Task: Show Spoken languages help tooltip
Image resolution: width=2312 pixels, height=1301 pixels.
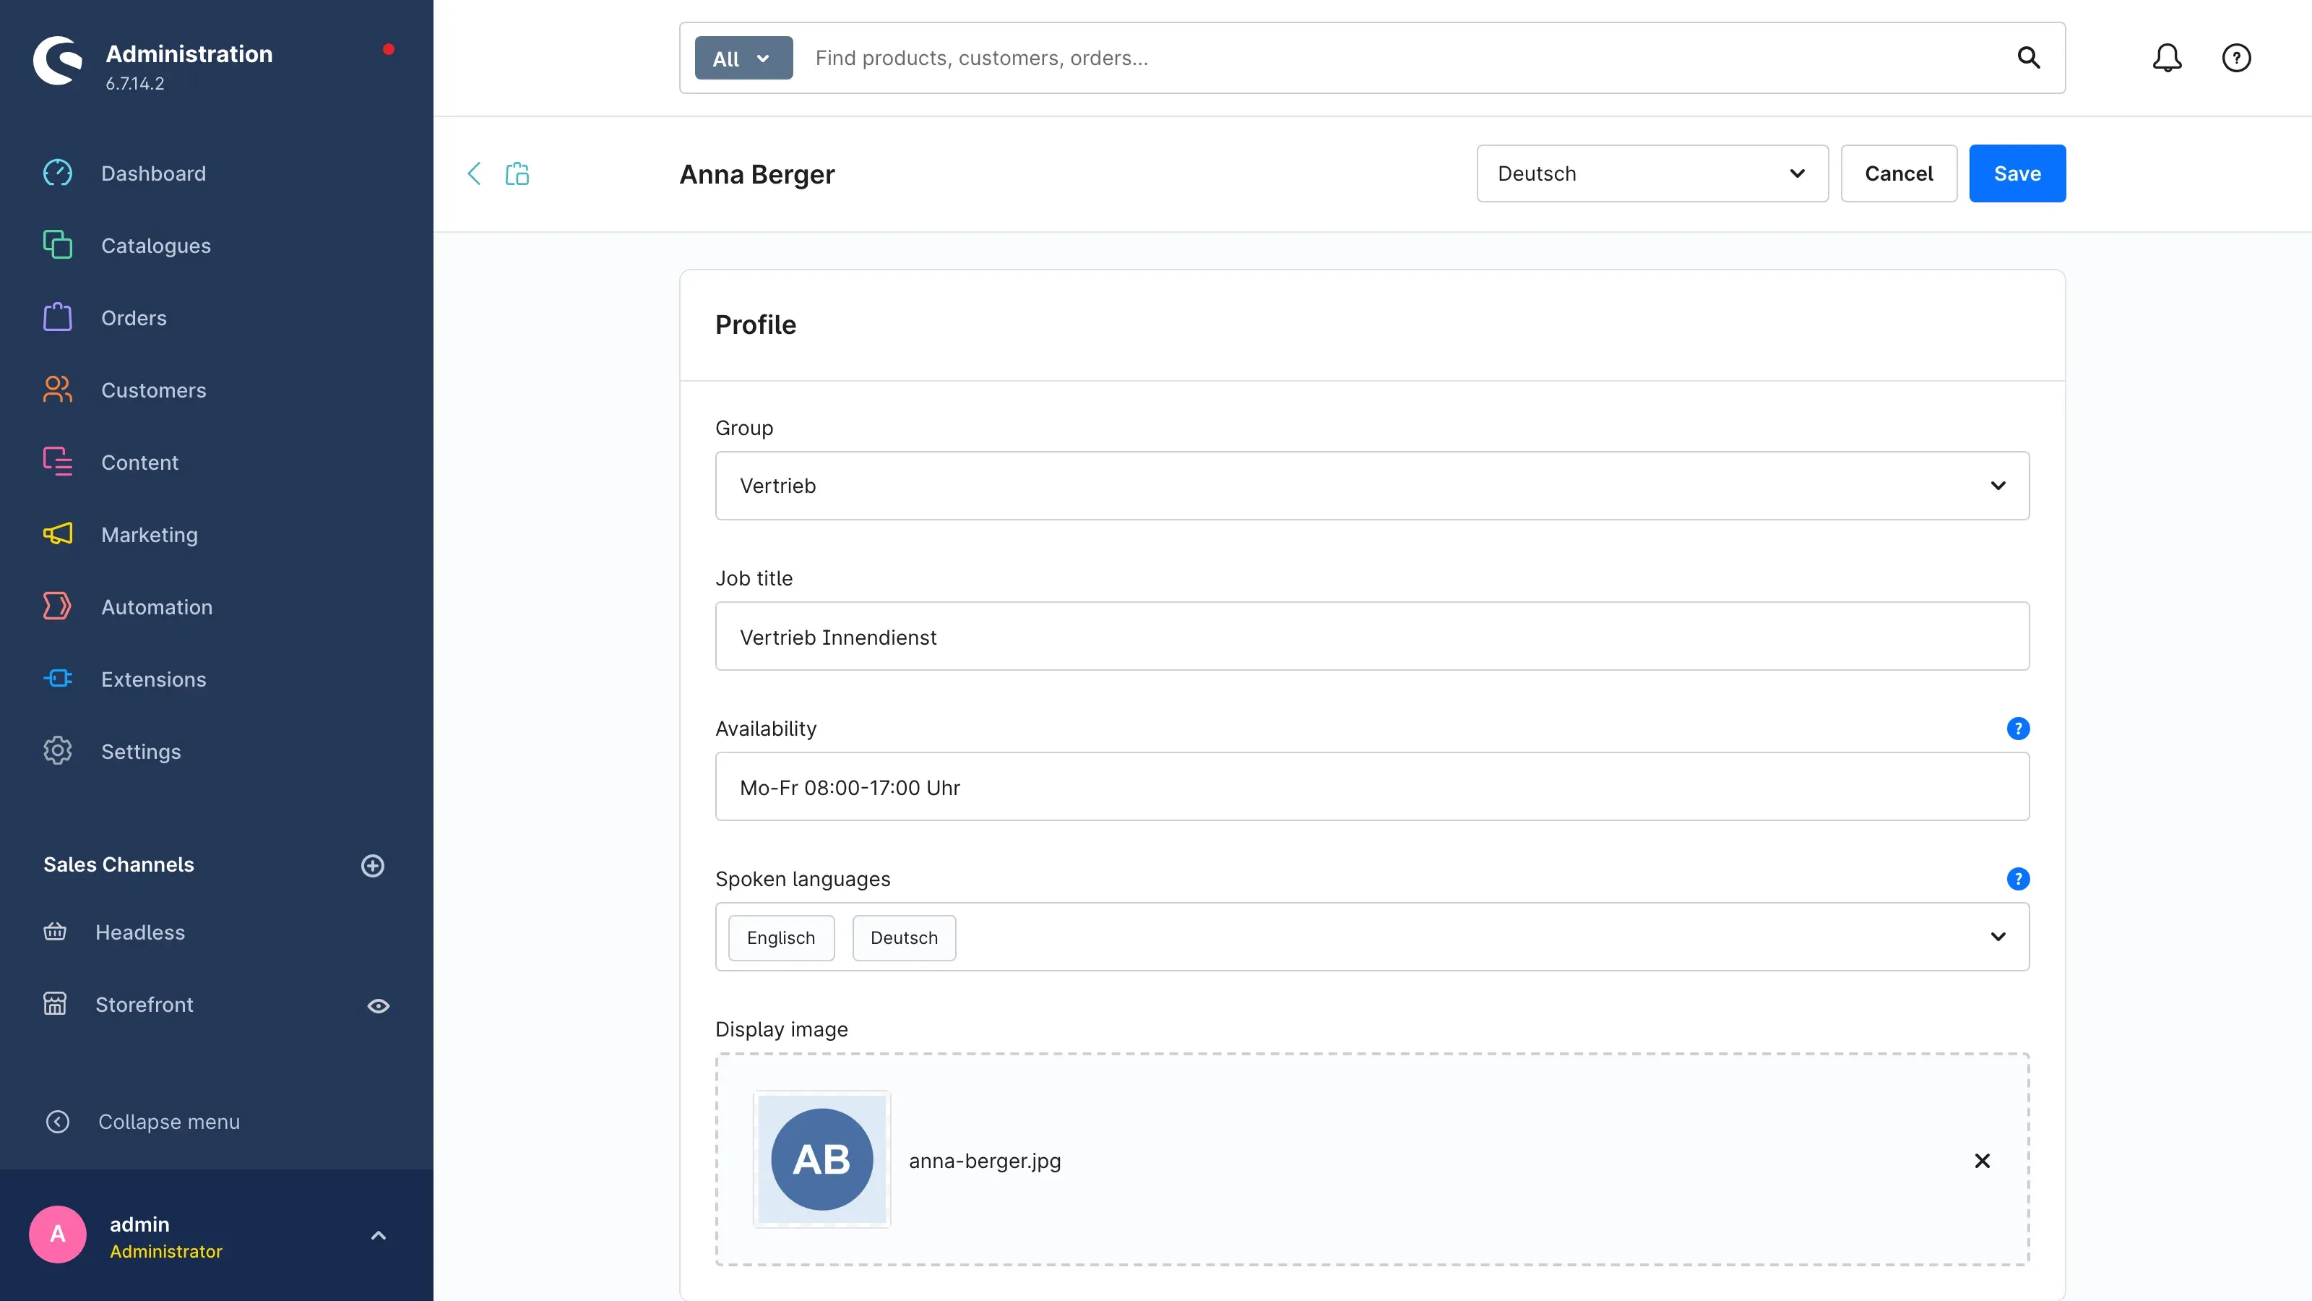Action: [x=2018, y=879]
